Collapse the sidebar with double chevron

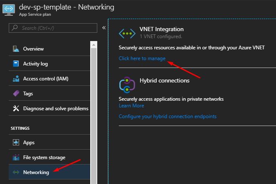[104, 28]
